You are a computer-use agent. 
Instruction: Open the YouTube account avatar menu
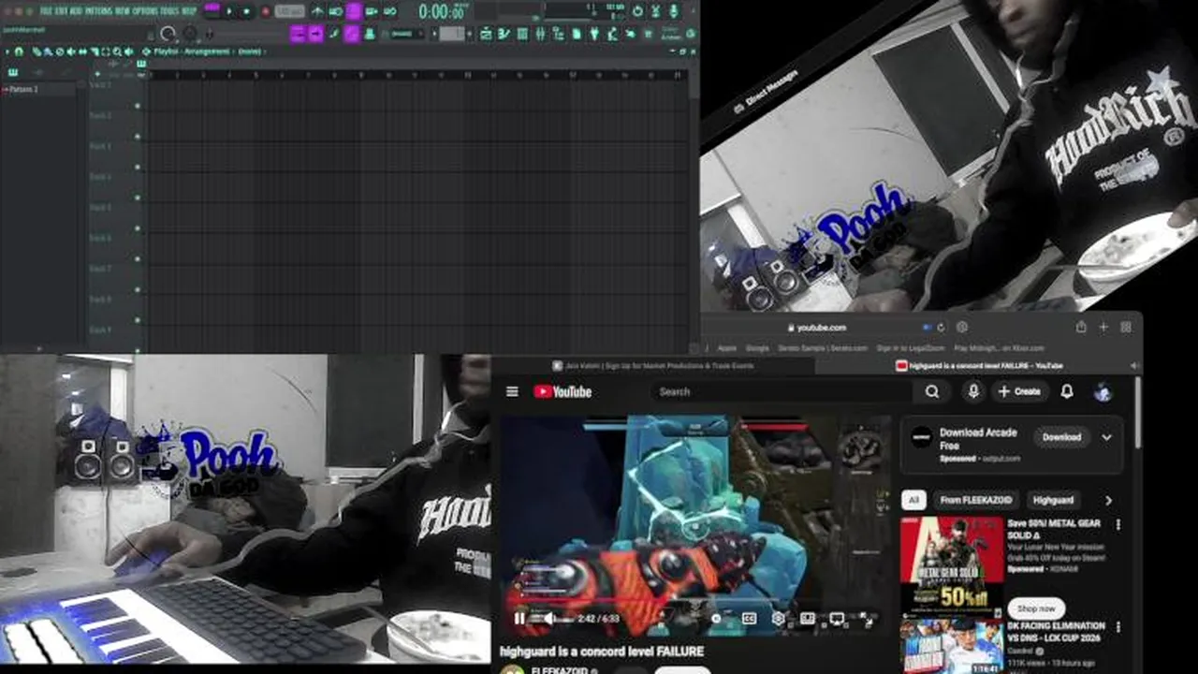pyautogui.click(x=1103, y=392)
